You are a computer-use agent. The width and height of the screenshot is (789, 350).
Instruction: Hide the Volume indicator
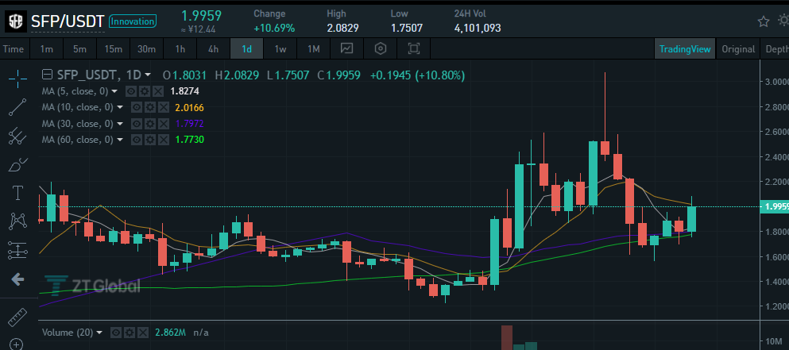tap(116, 333)
